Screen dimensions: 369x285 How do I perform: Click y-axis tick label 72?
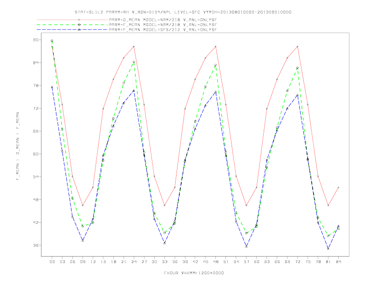(35, 109)
